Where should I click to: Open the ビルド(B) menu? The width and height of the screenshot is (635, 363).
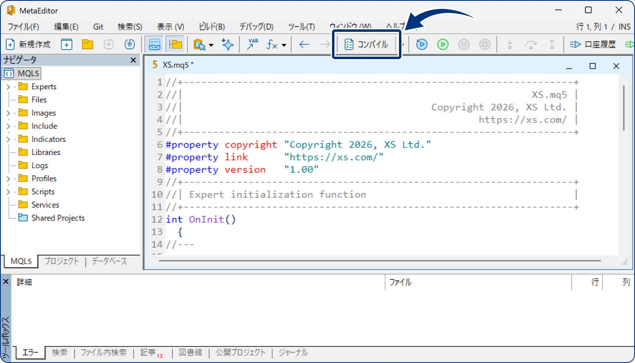[212, 27]
